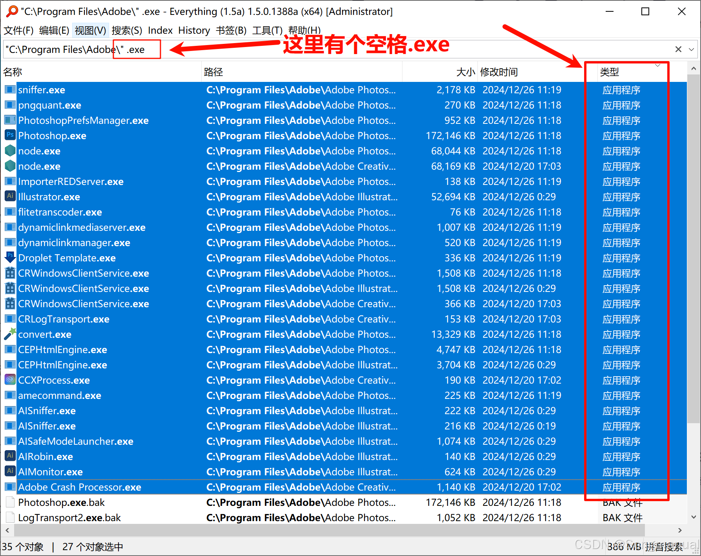Click the Everything magnifier app icon in title bar
The width and height of the screenshot is (701, 556).
tap(12, 11)
